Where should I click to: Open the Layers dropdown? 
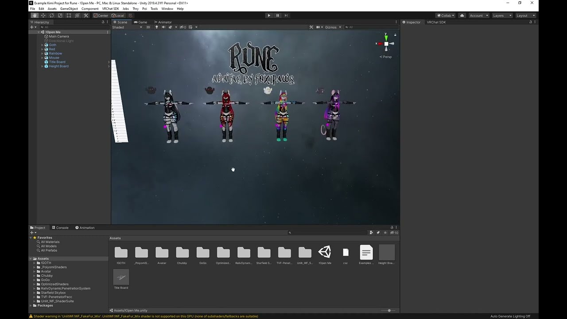pos(502,16)
